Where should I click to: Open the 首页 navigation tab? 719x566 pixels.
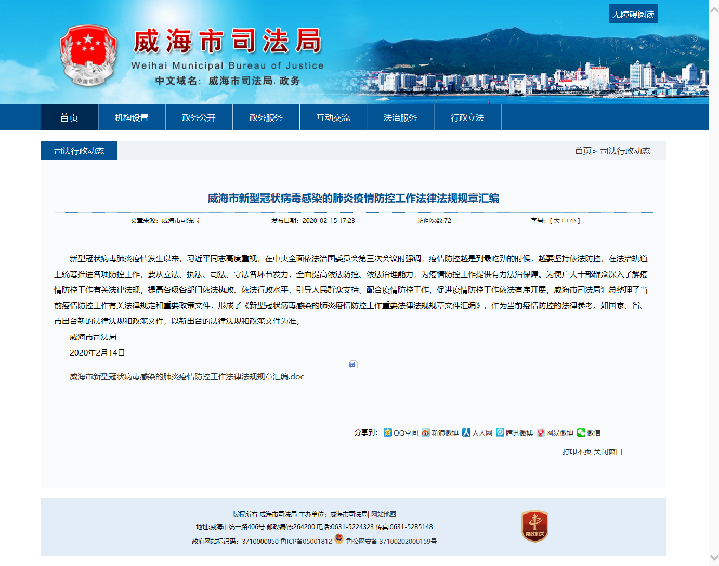[69, 117]
